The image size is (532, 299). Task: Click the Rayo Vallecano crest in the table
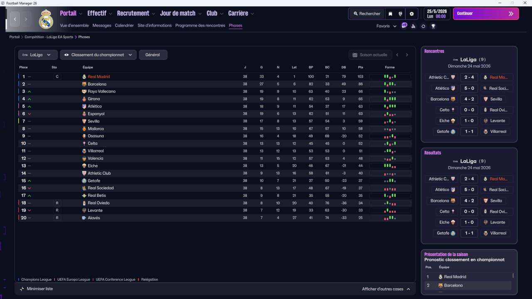(x=84, y=91)
